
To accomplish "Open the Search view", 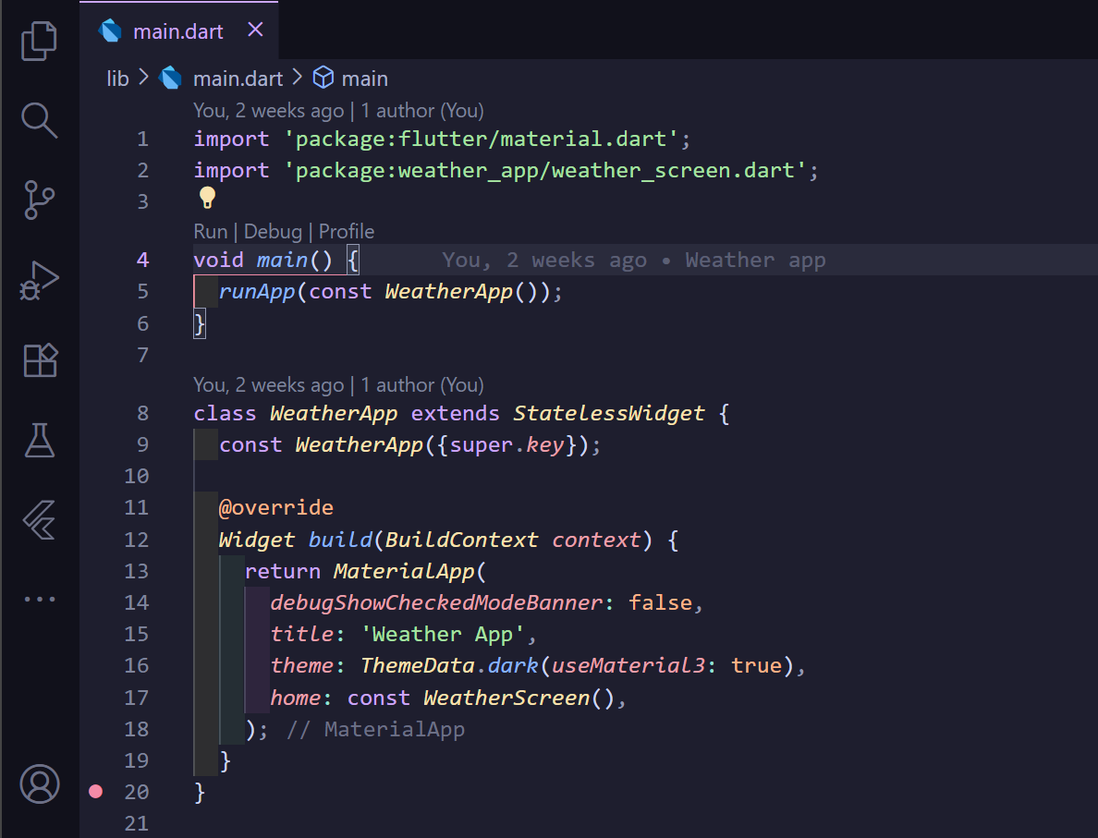I will coord(39,120).
